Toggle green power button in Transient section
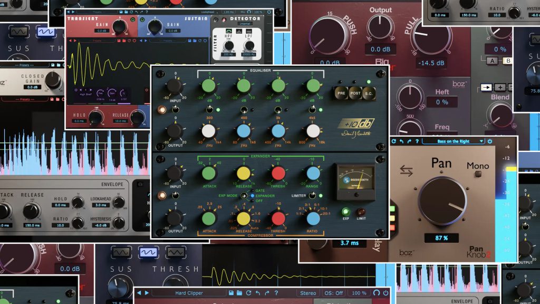Image resolution: width=540 pixels, height=304 pixels. click(132, 20)
